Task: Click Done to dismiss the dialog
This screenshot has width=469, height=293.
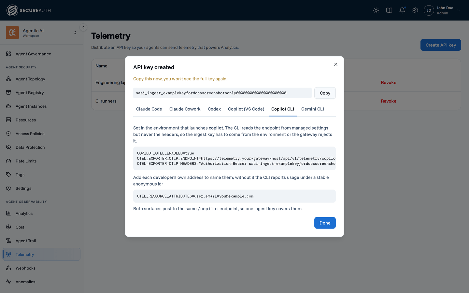Action: [325, 223]
